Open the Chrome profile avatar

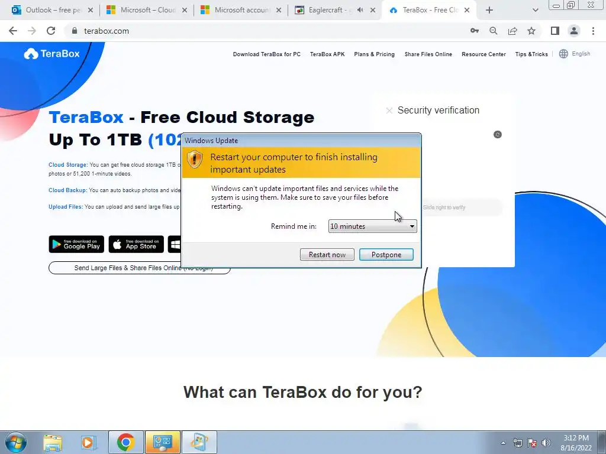[x=574, y=31]
